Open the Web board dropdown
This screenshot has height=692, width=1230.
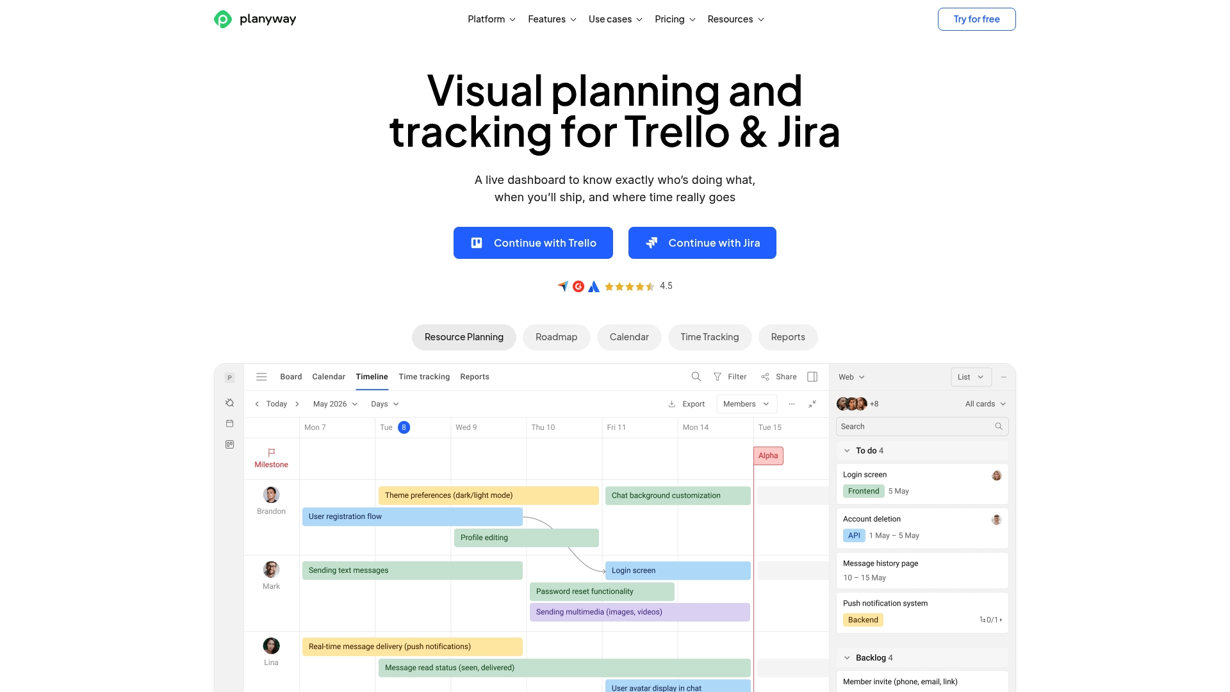(x=851, y=377)
